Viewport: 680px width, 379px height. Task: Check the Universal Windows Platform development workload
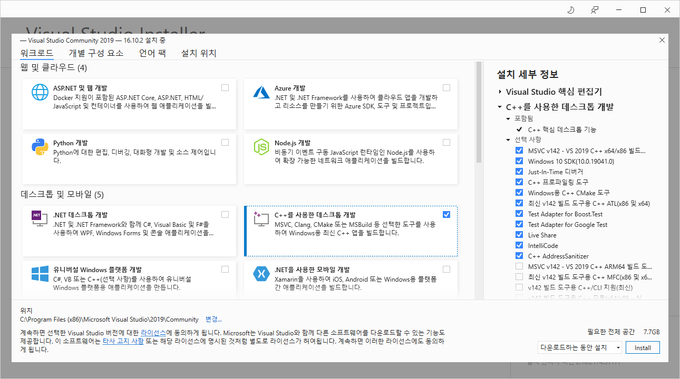[x=225, y=269]
